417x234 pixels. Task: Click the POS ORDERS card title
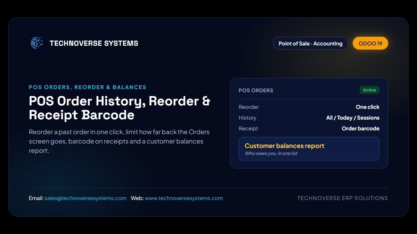256,90
